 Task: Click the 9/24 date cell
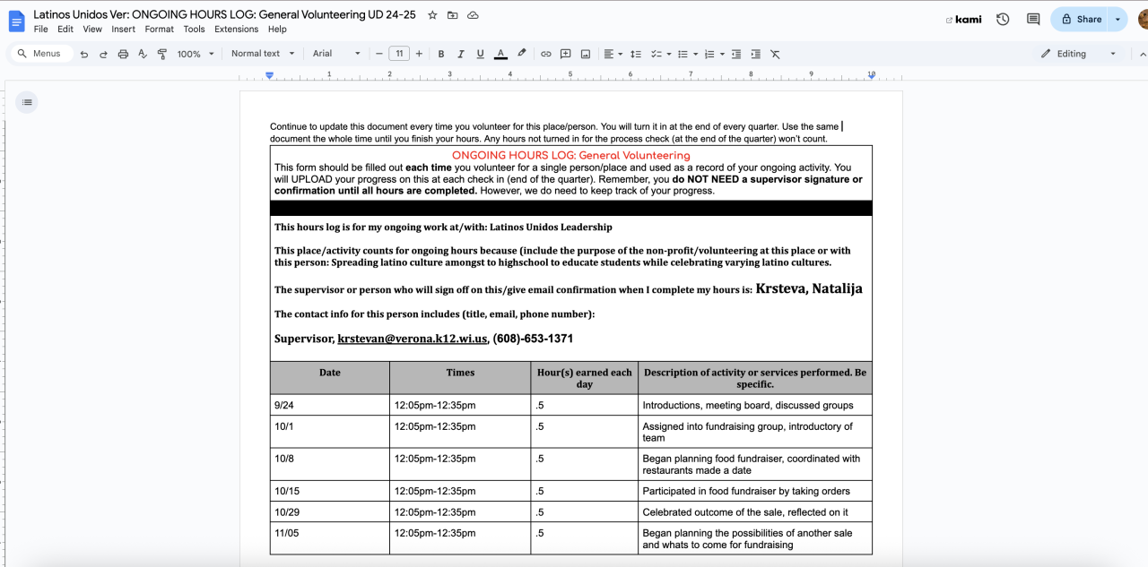pyautogui.click(x=330, y=405)
